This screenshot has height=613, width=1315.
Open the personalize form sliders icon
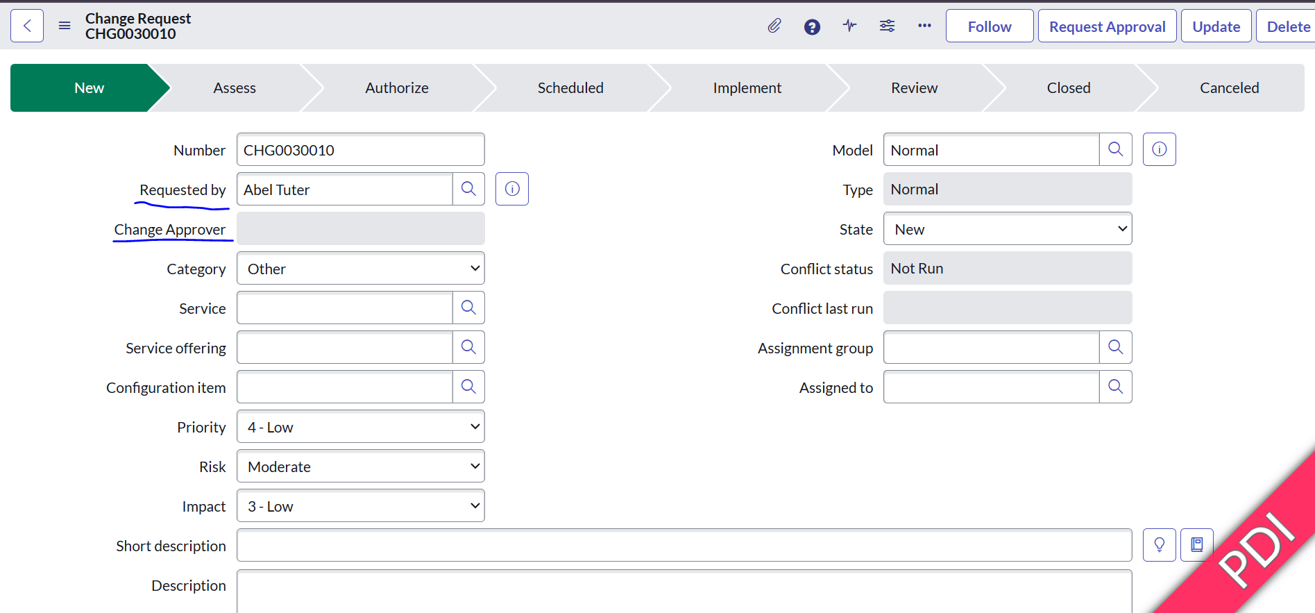[887, 26]
